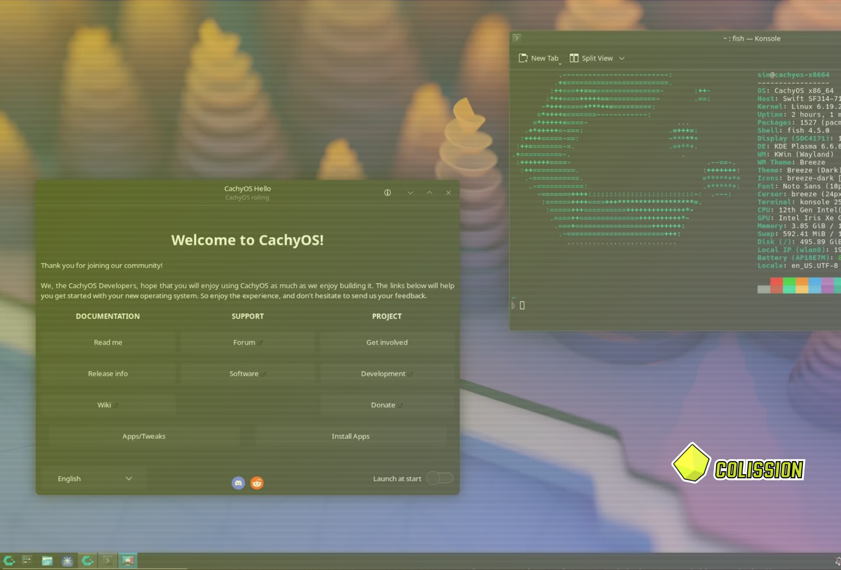The image size is (841, 570).
Task: Launch System Settings from the taskbar
Action: pos(26,560)
